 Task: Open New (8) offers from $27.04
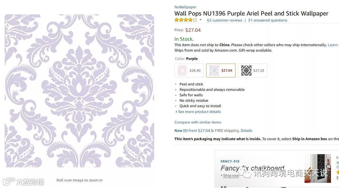192,131
